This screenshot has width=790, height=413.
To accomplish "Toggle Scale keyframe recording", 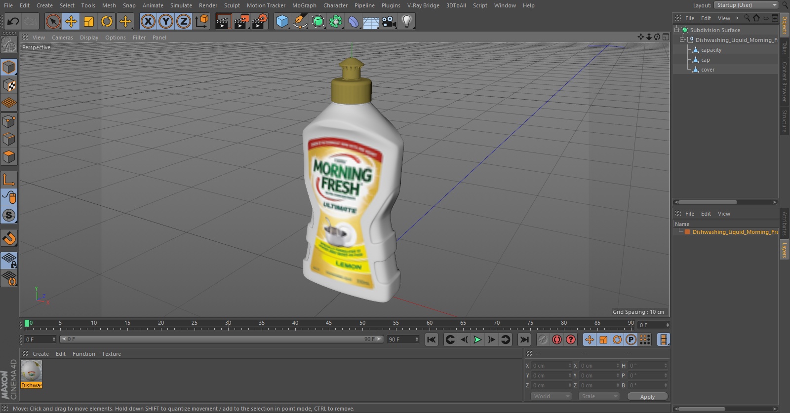I will 603,339.
